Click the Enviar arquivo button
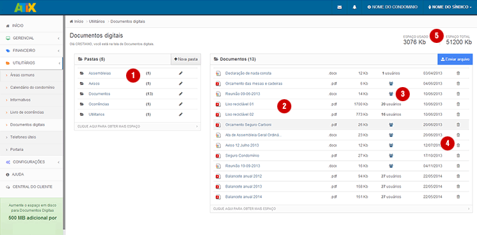Image resolution: width=477 pixels, height=235 pixels. [455, 59]
